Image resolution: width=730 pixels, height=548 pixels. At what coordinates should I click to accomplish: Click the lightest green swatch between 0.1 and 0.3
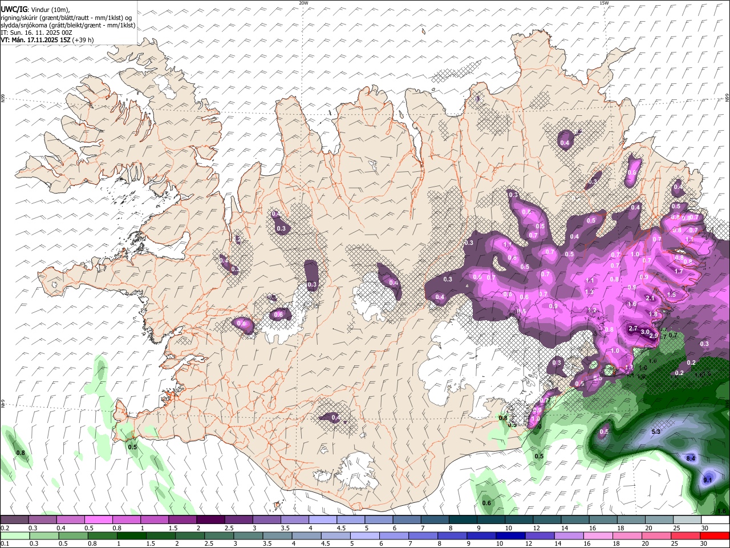coord(14,535)
